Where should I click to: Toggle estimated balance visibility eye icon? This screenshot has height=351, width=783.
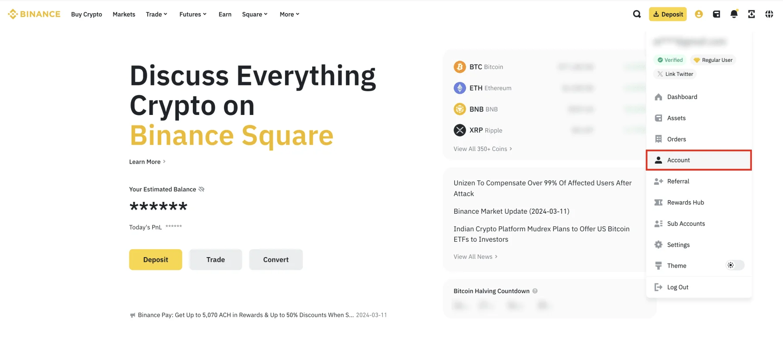[202, 189]
